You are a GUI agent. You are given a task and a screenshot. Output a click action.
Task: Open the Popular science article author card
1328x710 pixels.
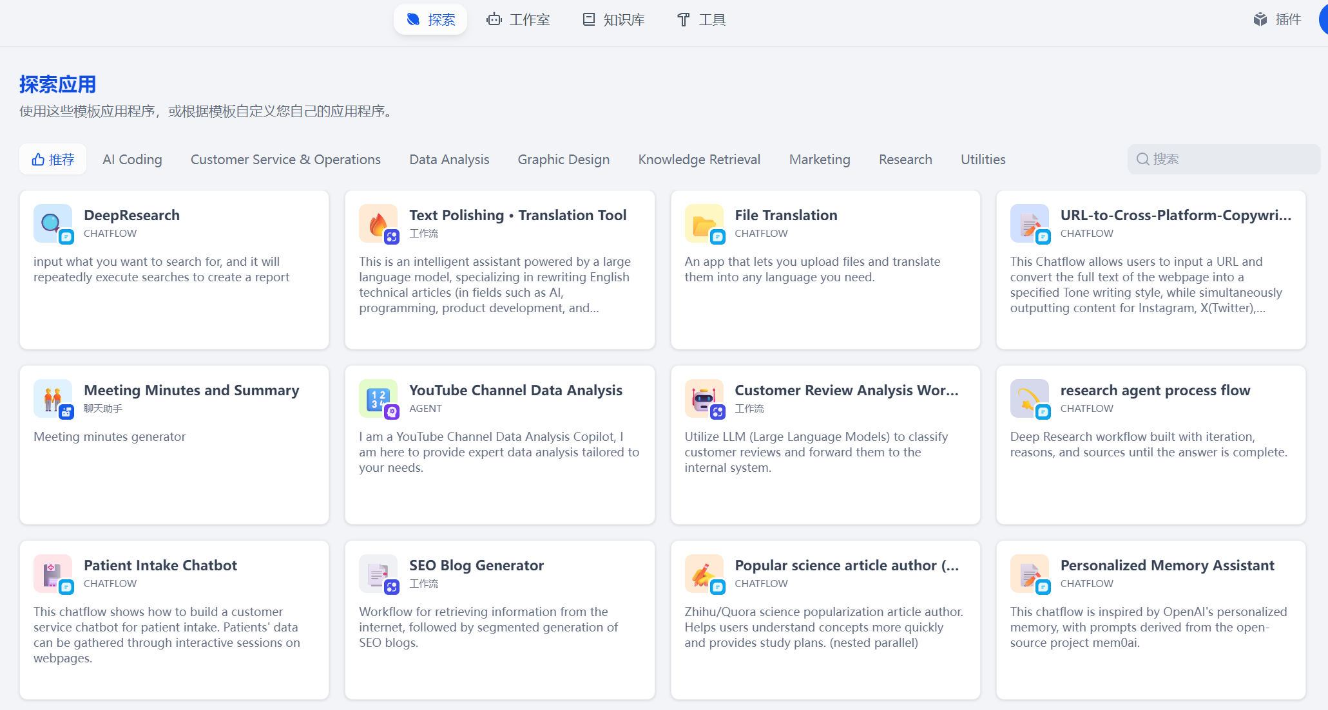pos(846,565)
